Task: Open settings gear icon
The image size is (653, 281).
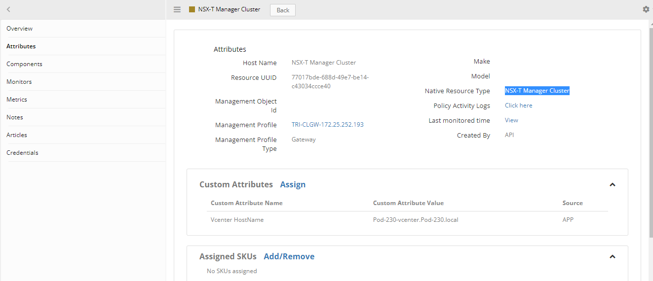Action: (x=646, y=9)
